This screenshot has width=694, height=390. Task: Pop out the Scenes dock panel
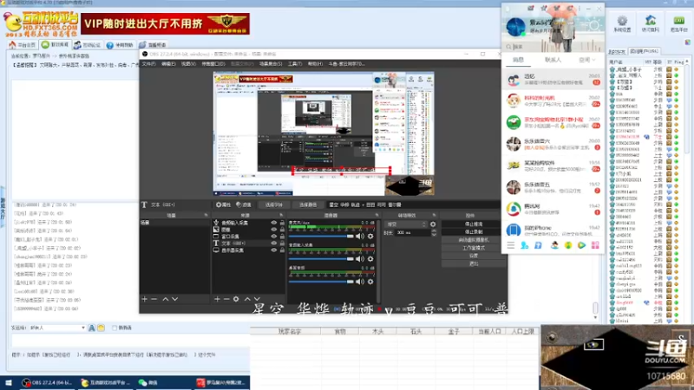[x=206, y=215]
